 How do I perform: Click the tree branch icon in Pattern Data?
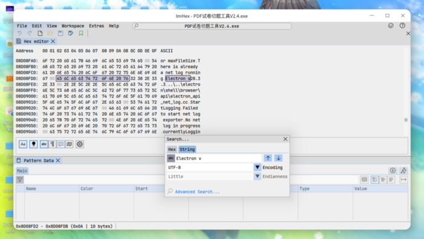click(404, 170)
